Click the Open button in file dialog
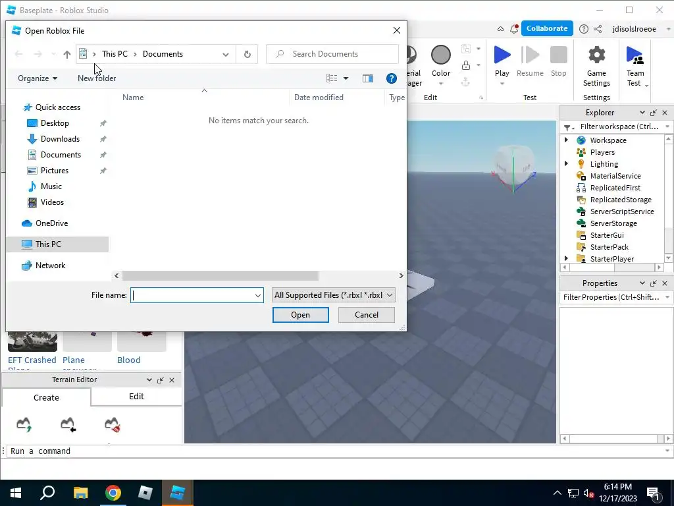 (x=300, y=314)
